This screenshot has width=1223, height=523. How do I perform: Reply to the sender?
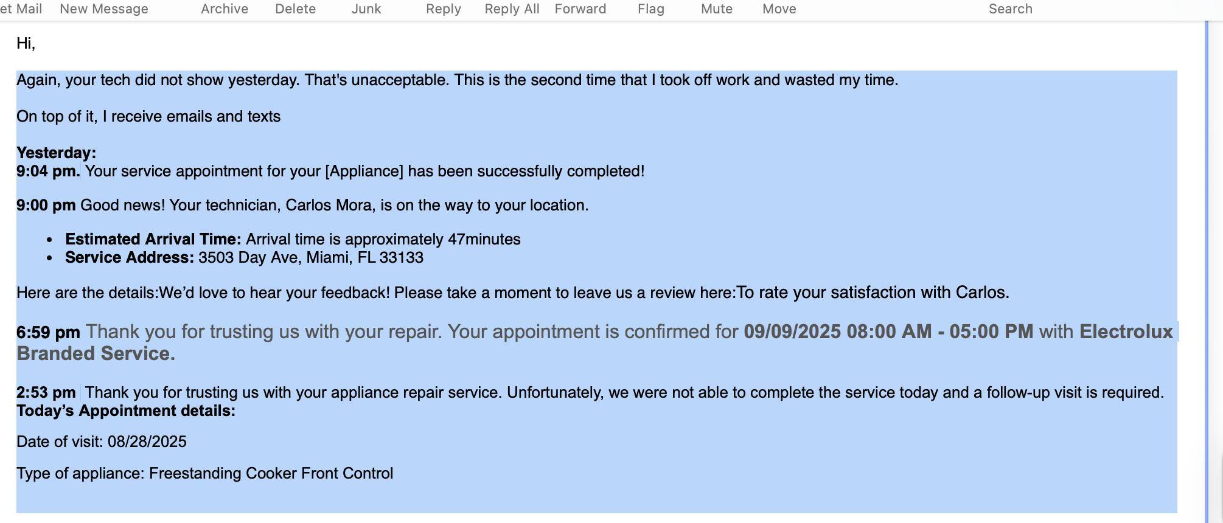tap(444, 9)
